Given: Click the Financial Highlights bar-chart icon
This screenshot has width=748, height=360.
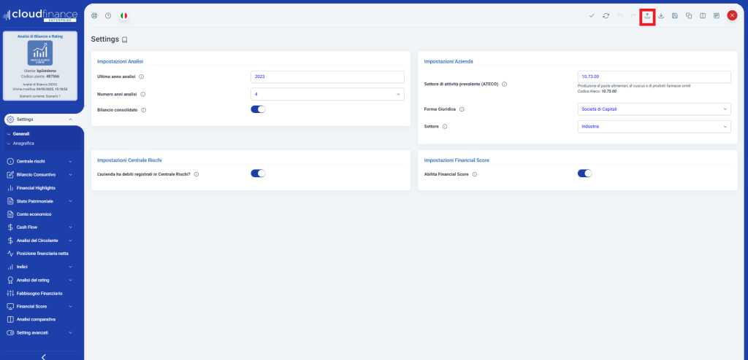Looking at the screenshot, I should [x=10, y=188].
